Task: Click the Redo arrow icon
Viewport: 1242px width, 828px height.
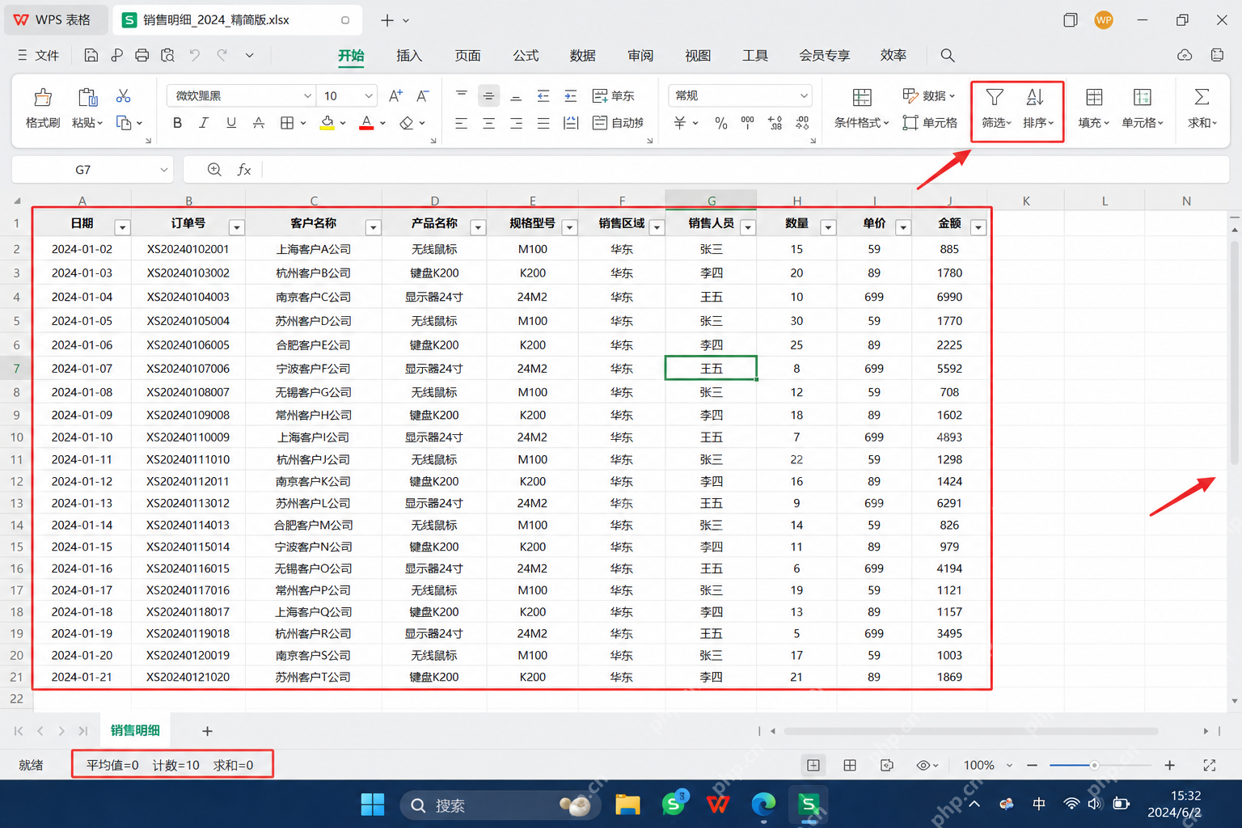Action: 222,55
